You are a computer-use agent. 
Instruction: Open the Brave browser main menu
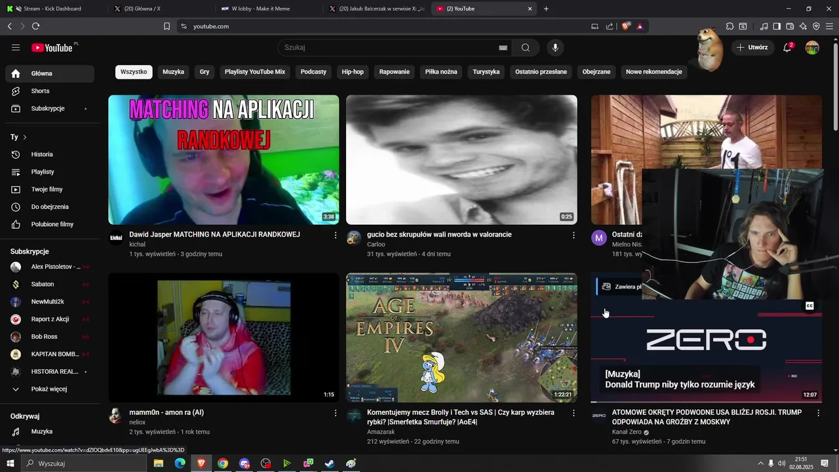point(829,26)
